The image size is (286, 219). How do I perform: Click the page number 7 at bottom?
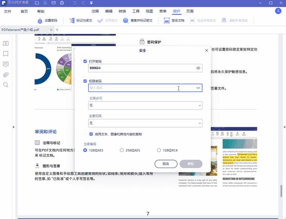pos(148,214)
